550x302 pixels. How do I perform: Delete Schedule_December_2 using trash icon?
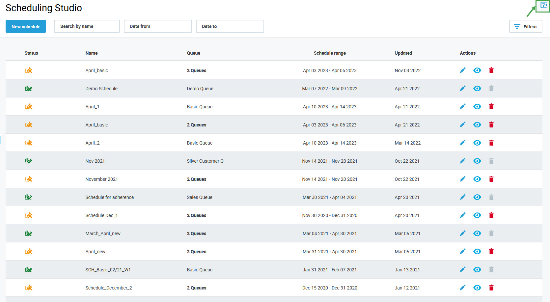pos(491,288)
